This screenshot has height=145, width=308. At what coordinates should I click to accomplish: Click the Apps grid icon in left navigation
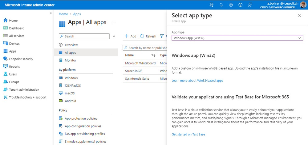point(6,51)
